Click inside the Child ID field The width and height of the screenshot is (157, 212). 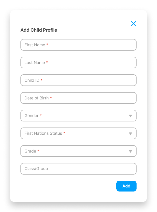point(78,80)
